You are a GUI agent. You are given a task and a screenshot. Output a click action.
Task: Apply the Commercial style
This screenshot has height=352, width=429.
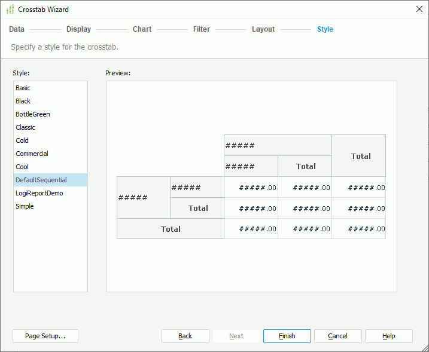click(32, 154)
